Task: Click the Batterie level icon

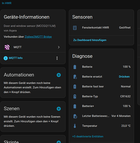Action: click(75, 67)
